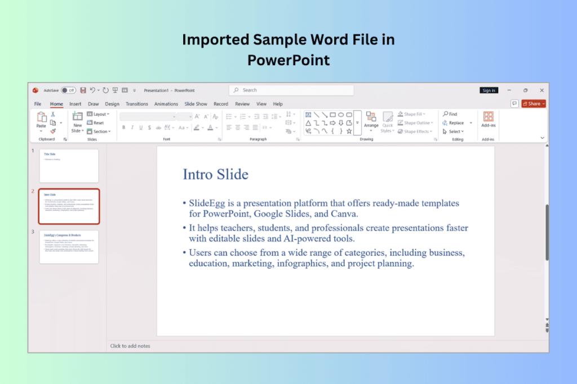Screen dimensions: 577x384
Task: Click the Share button
Action: 533,104
